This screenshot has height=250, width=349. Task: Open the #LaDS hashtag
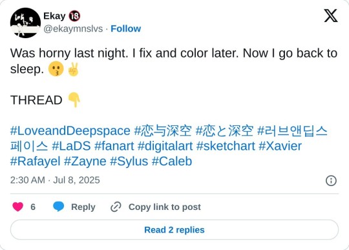[x=71, y=146]
